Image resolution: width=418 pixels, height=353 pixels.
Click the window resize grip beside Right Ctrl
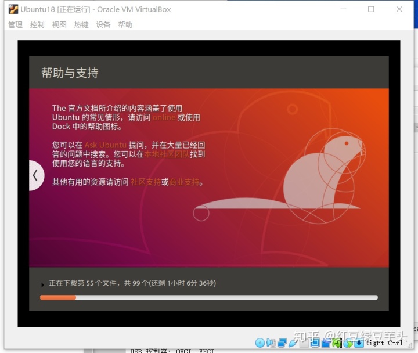click(409, 345)
